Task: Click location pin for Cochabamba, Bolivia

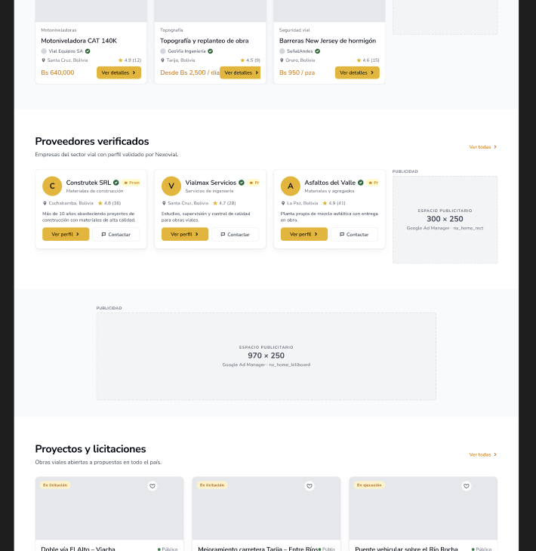Action: [45, 203]
